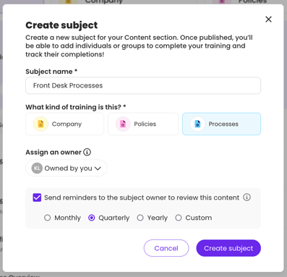Select the Monthly reminder option
Screen dimensions: 287x277
(x=48, y=218)
